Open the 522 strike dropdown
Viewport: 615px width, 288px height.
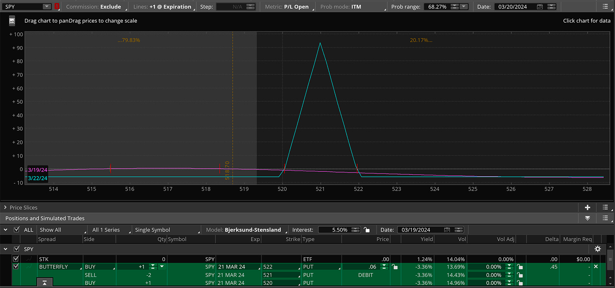[281, 267]
